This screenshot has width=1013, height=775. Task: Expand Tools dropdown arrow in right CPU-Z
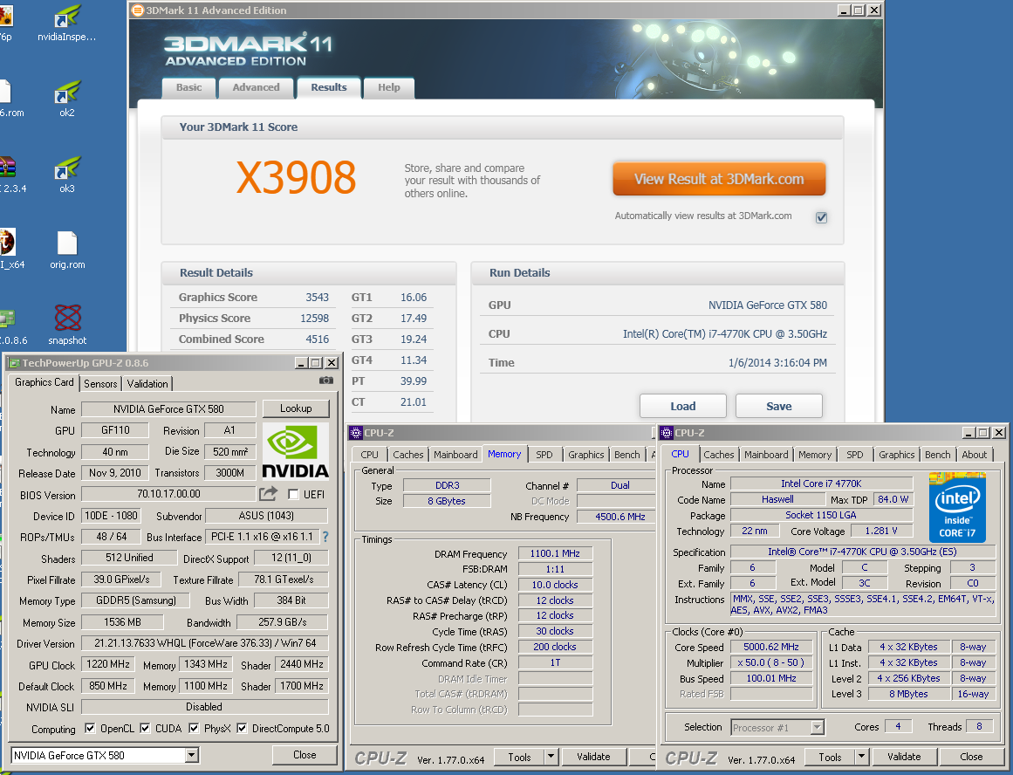coord(862,757)
